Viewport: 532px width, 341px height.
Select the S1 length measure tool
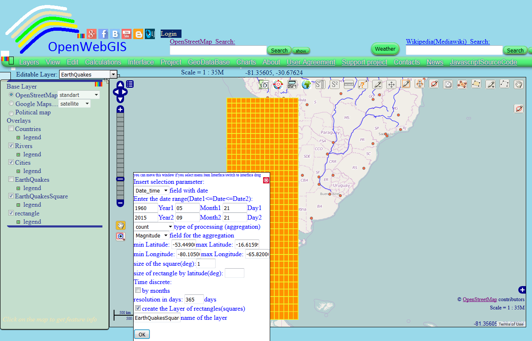(x=320, y=84)
